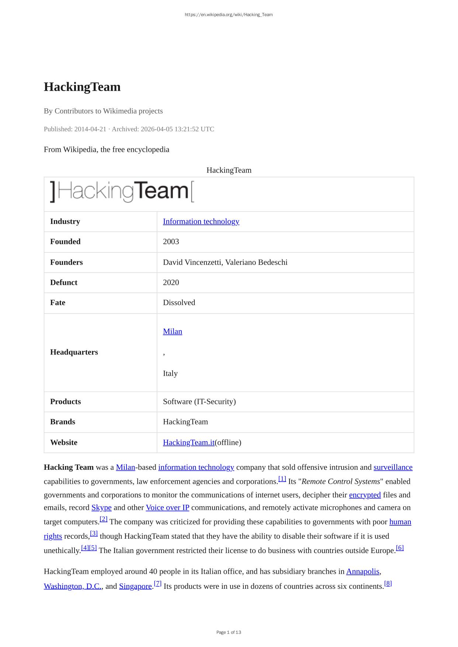This screenshot has width=458, height=647.
Task: Open the Information technology link in Industry row
Action: [x=201, y=221]
